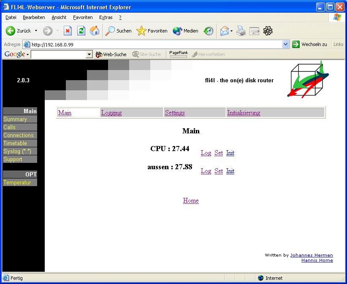The height and width of the screenshot is (284, 347).
Task: Click the OPT sidebar header
Action: [x=20, y=174]
